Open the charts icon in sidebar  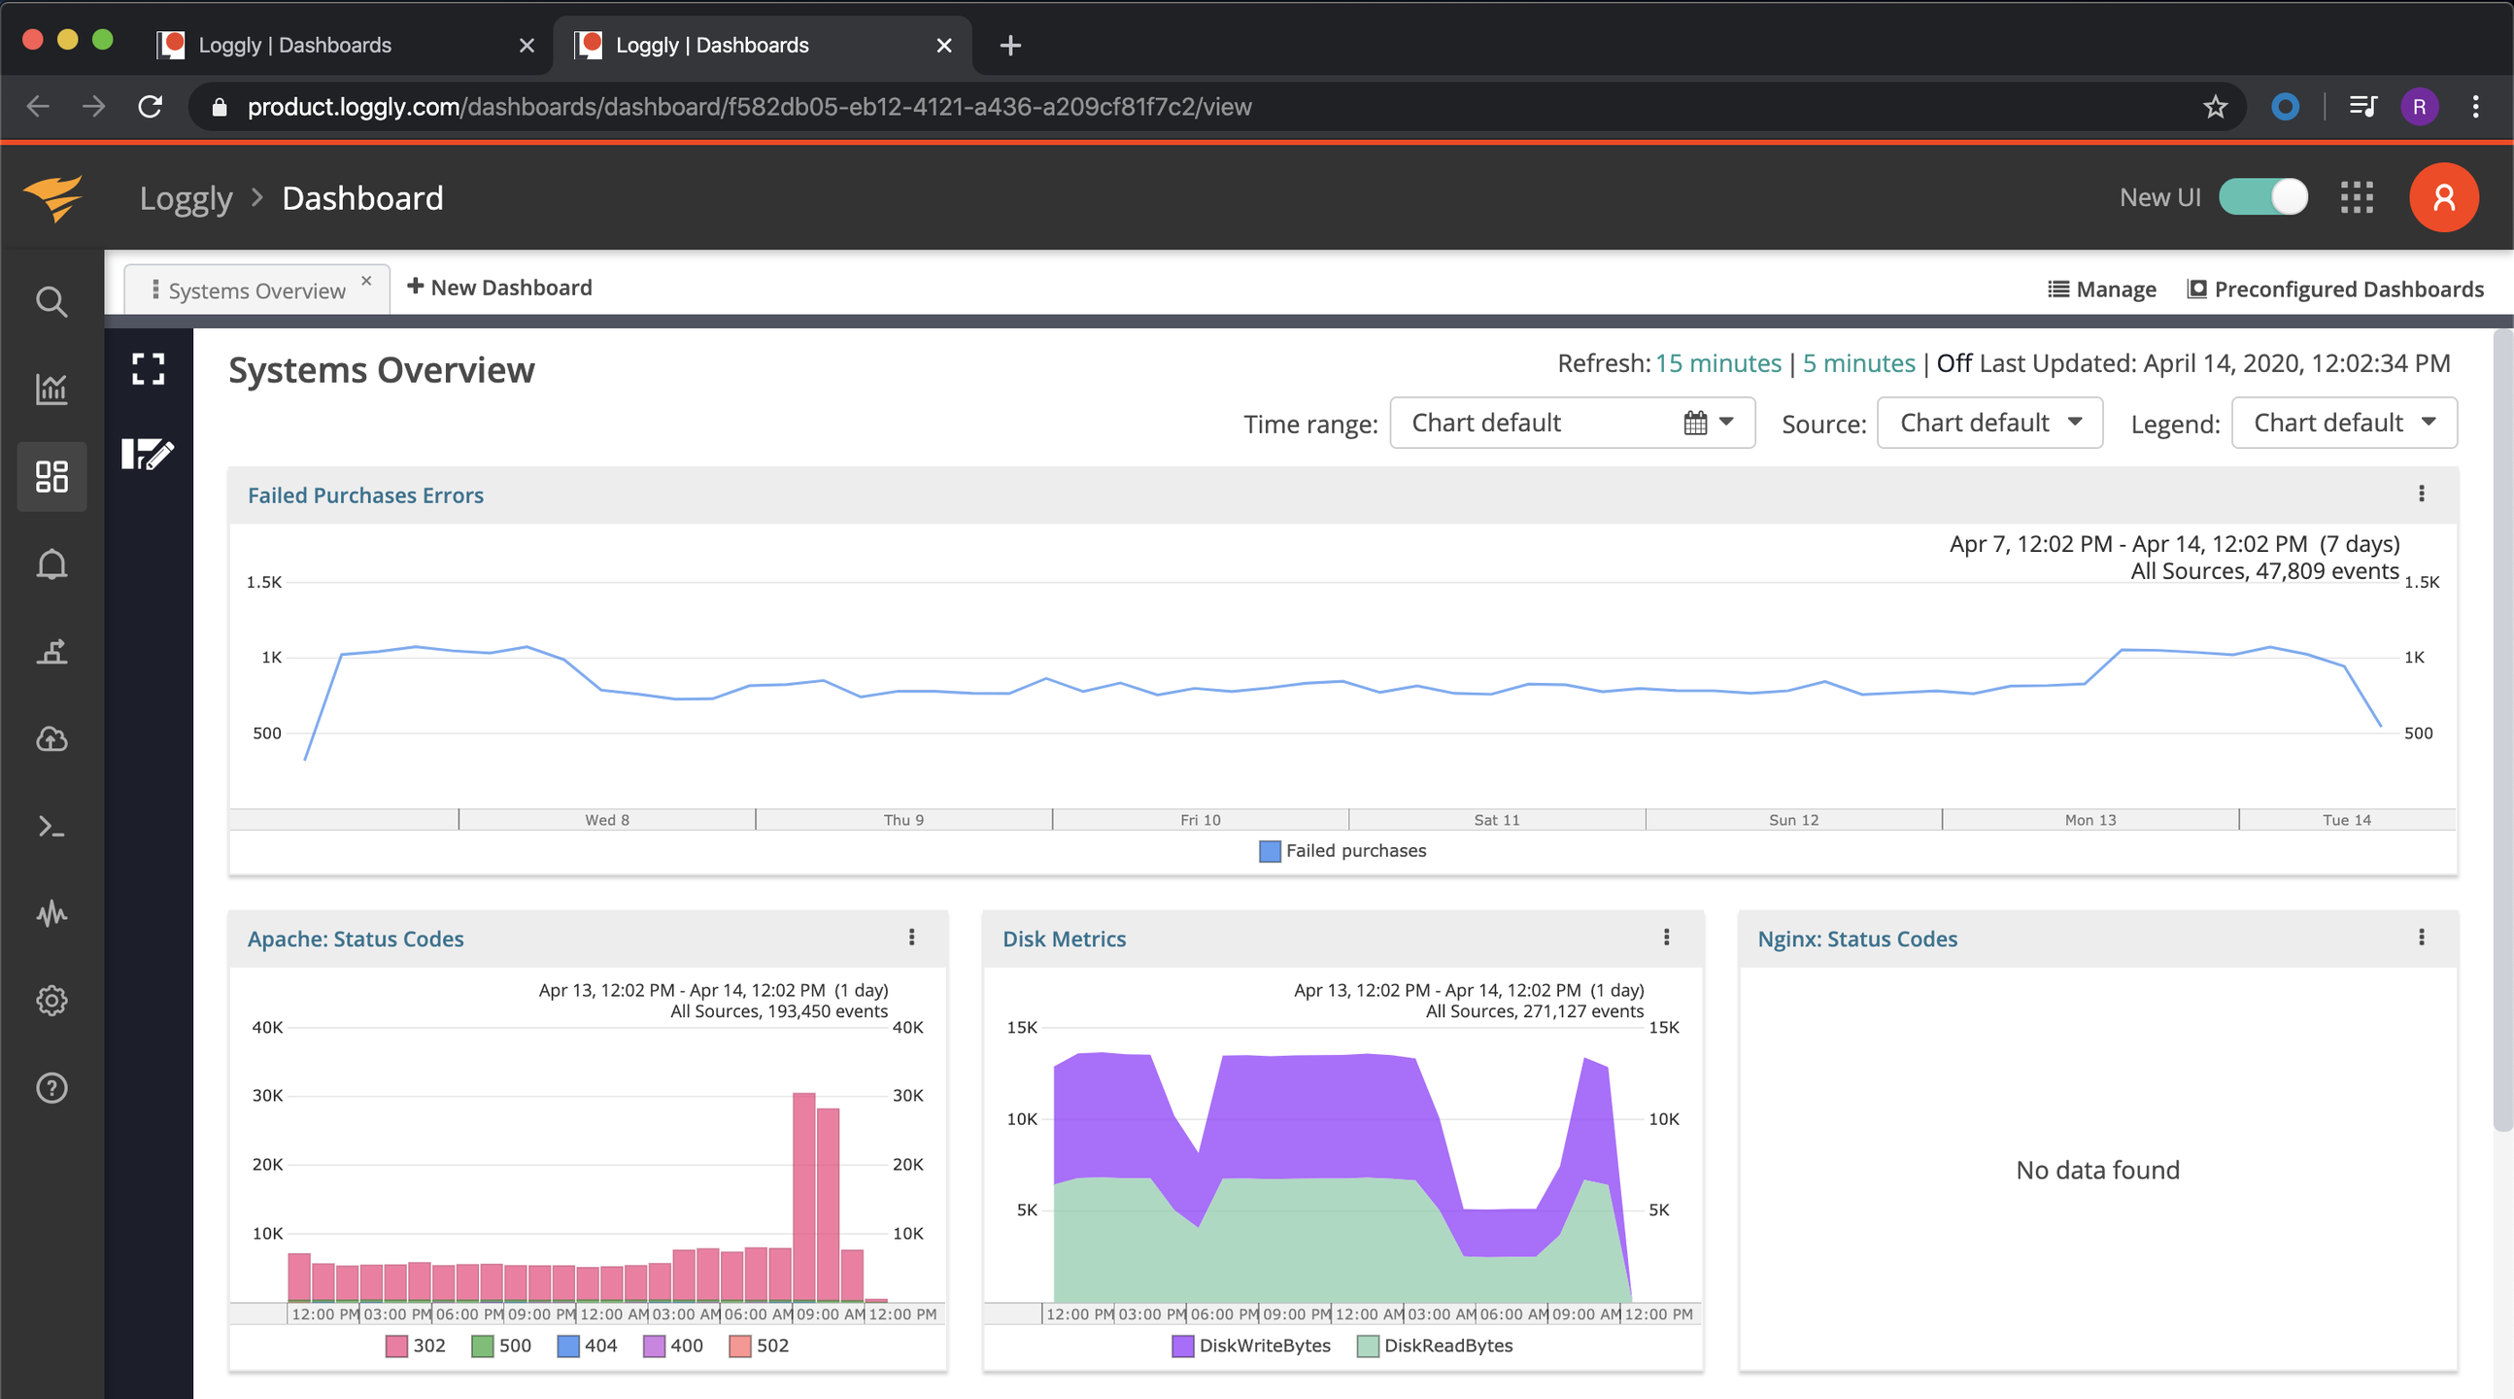51,389
